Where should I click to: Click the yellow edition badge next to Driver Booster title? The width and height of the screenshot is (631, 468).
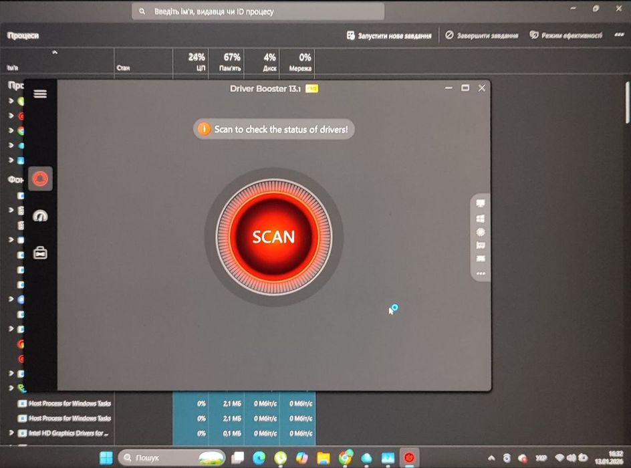coord(311,88)
